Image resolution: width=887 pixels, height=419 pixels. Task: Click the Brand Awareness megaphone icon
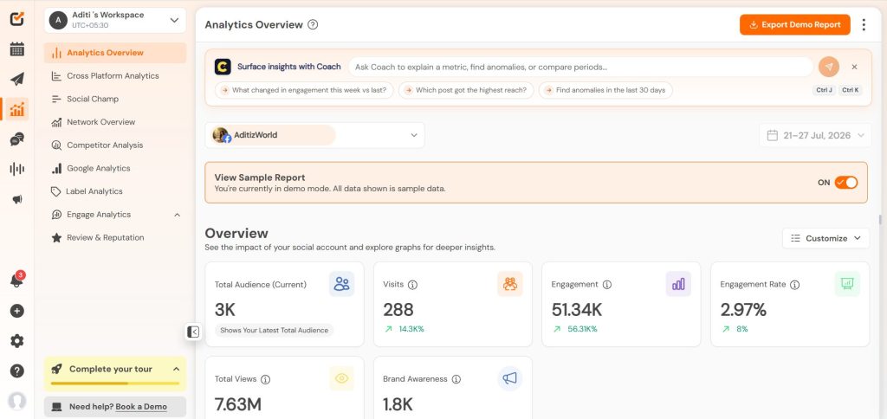pos(509,378)
